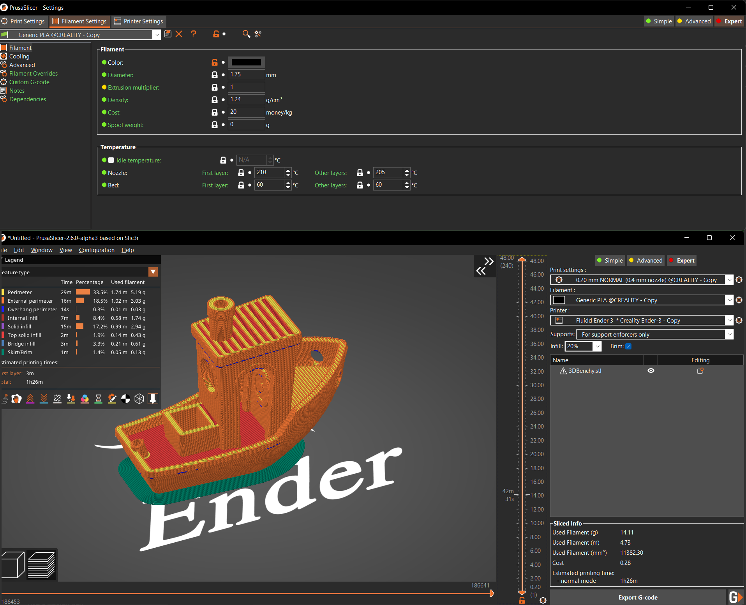The image size is (746, 605).
Task: Toggle wipes hand icon in legend toolbar
Action: click(16, 399)
